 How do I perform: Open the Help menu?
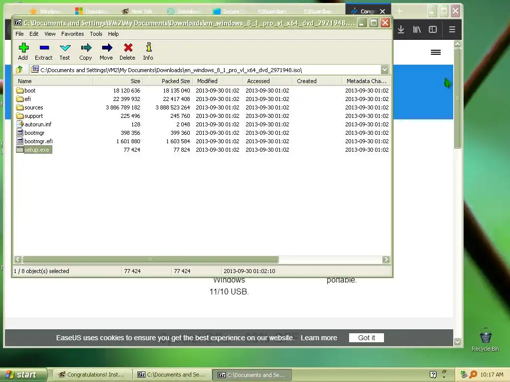pos(113,34)
